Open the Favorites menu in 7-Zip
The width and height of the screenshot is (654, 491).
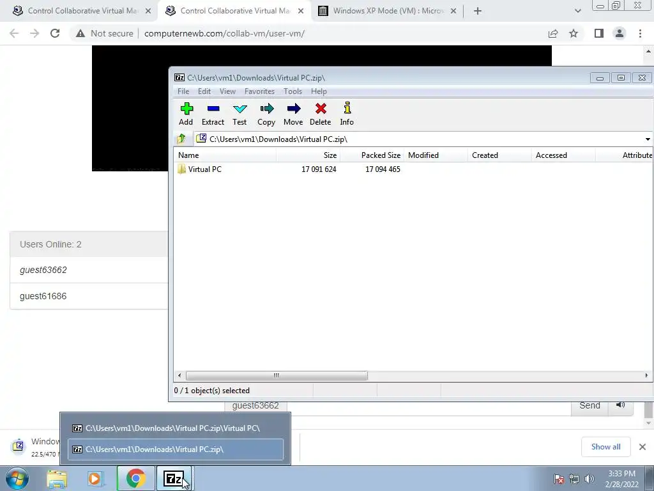point(259,91)
